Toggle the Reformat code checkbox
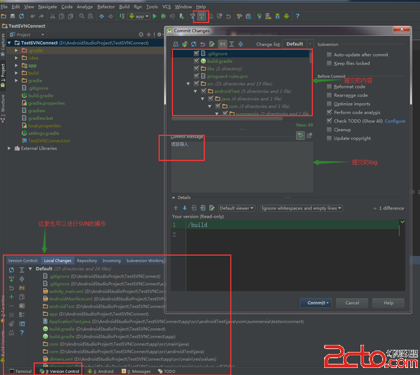The height and width of the screenshot is (375, 420). click(330, 86)
